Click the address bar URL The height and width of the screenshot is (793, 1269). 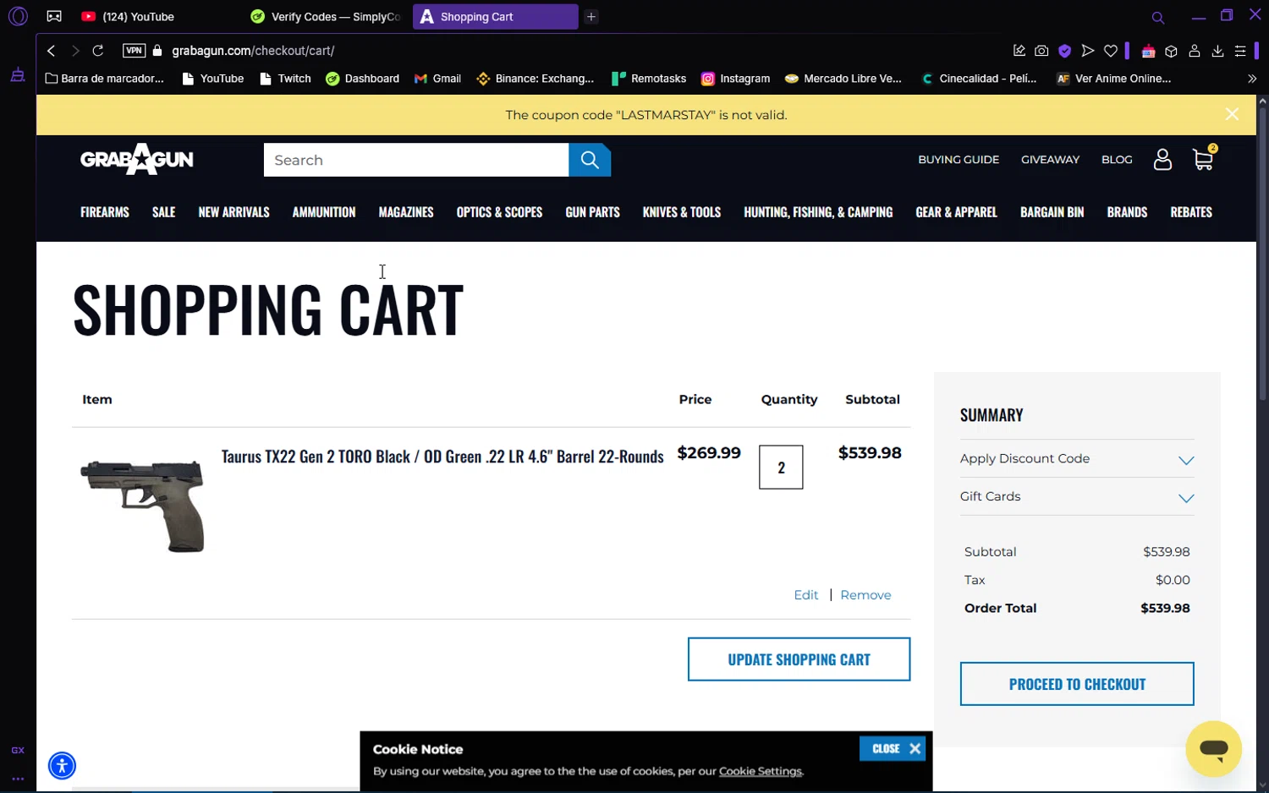tap(253, 51)
